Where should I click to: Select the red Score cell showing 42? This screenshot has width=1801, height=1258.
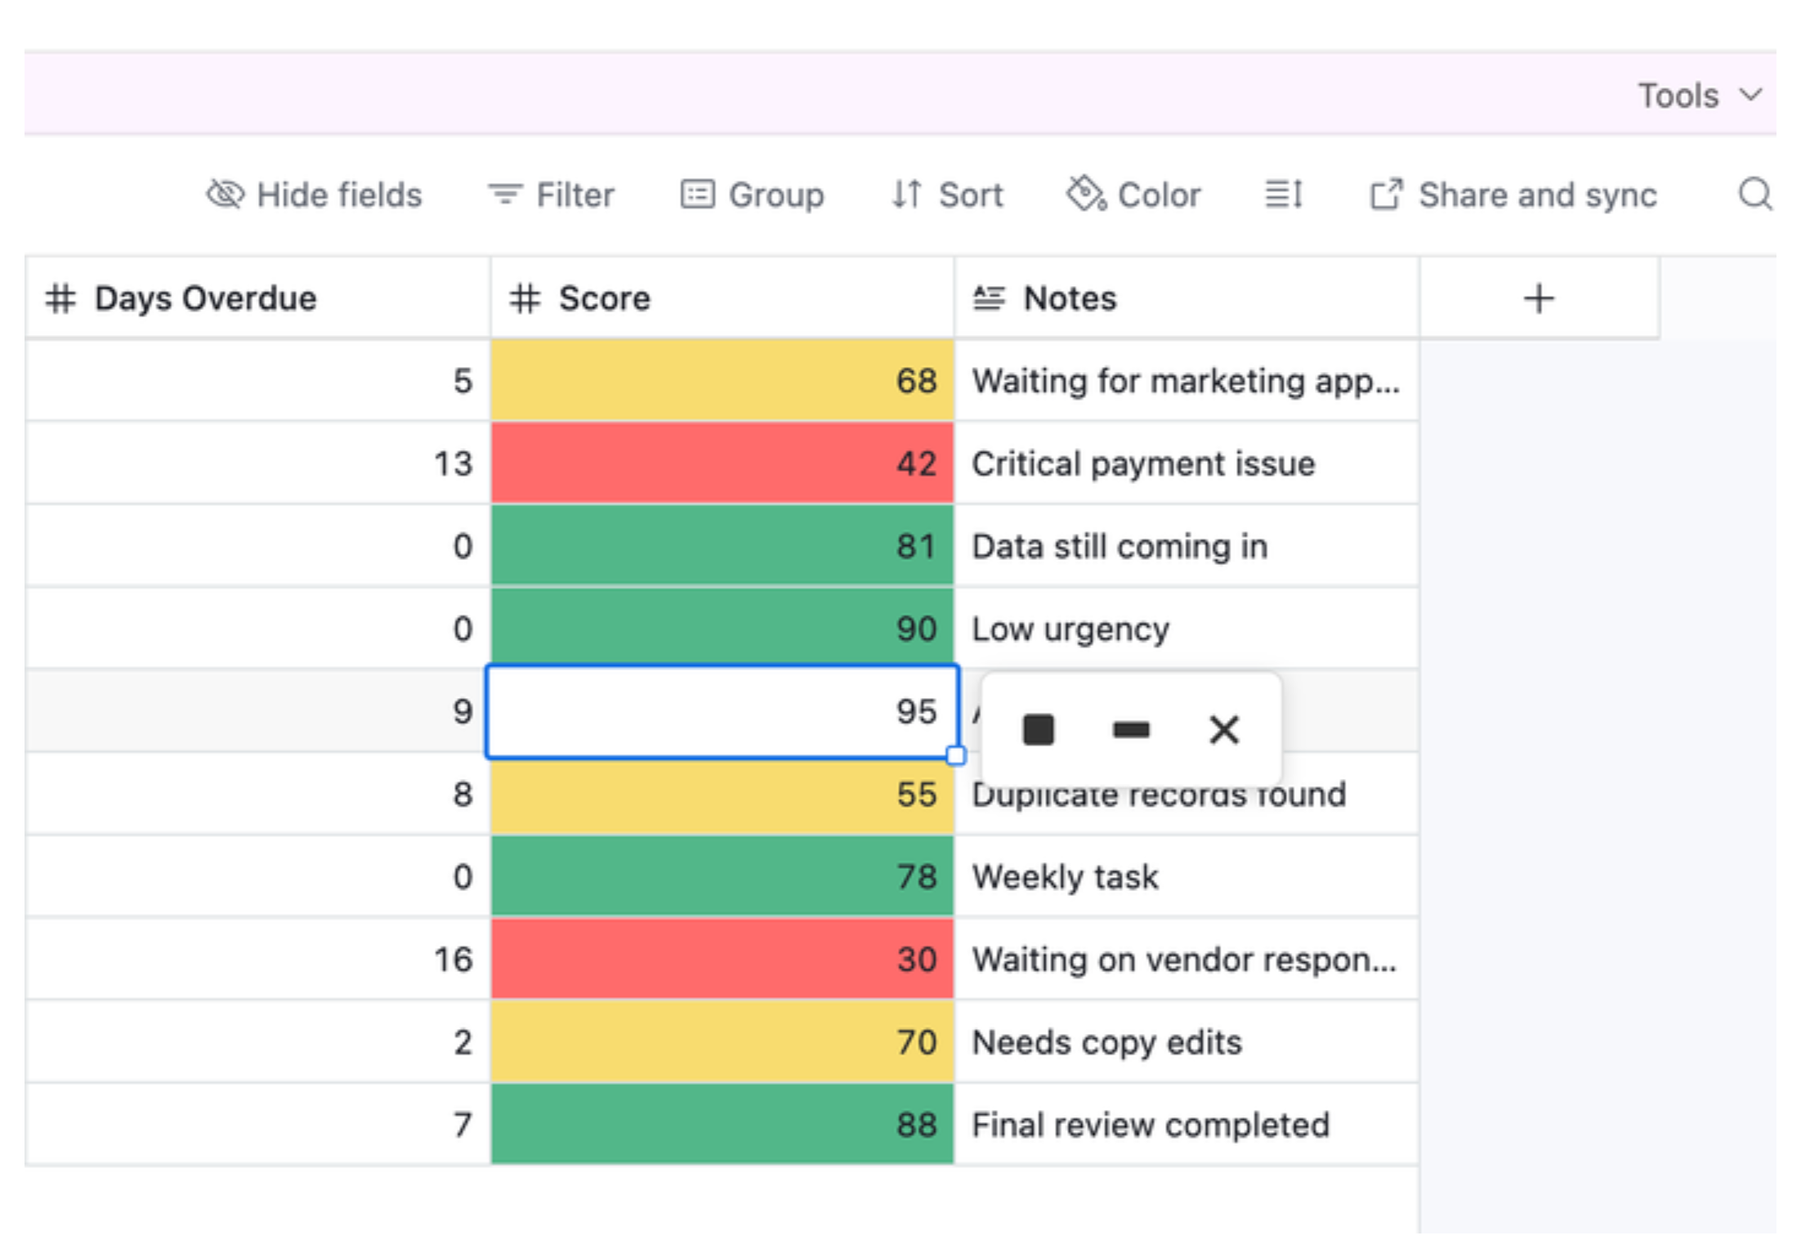722,463
